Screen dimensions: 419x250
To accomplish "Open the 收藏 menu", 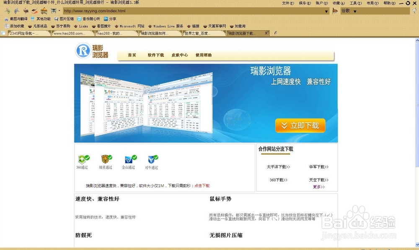I will tap(339, 3).
